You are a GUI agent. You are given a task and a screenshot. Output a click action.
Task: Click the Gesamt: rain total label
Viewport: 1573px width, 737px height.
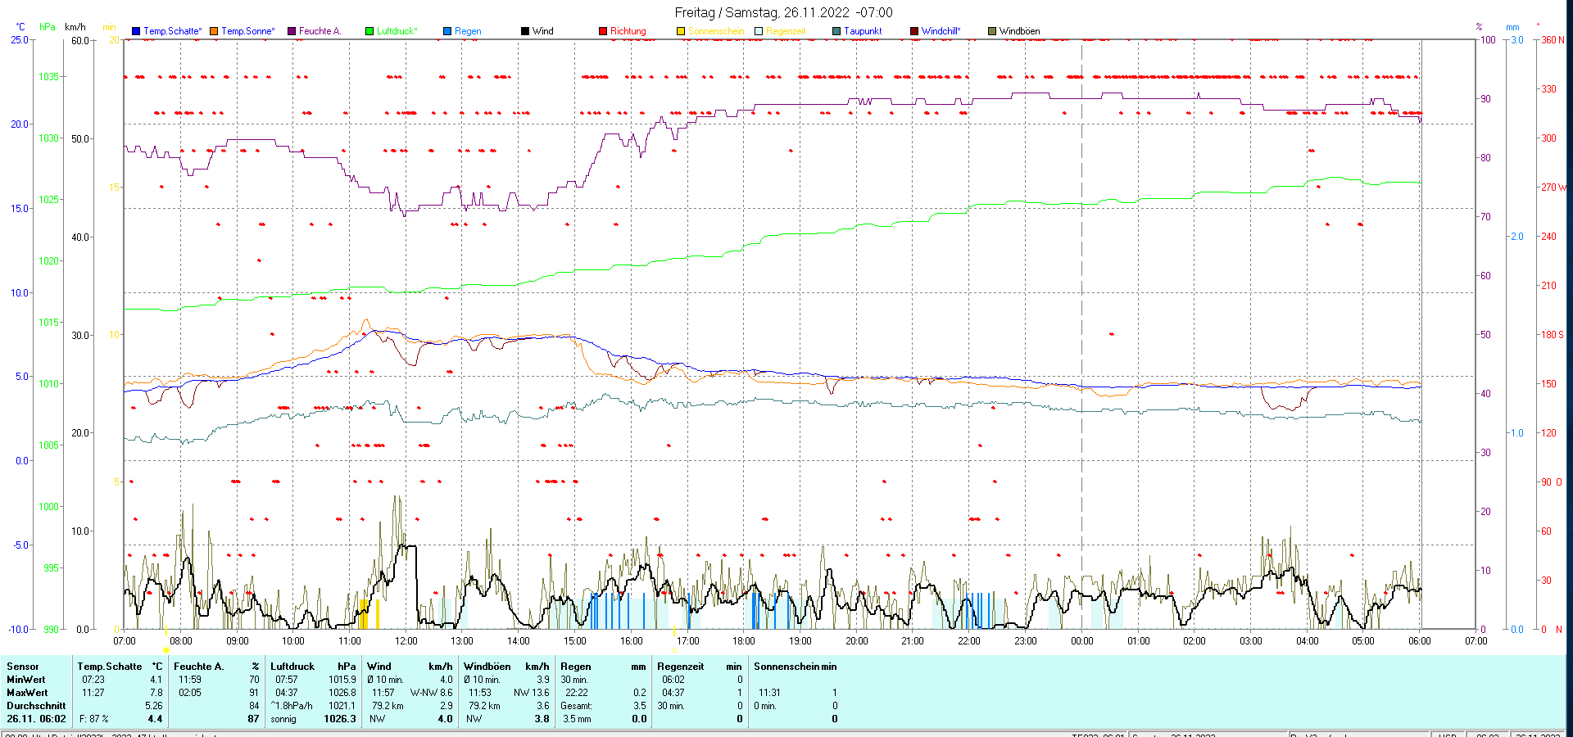click(x=576, y=706)
